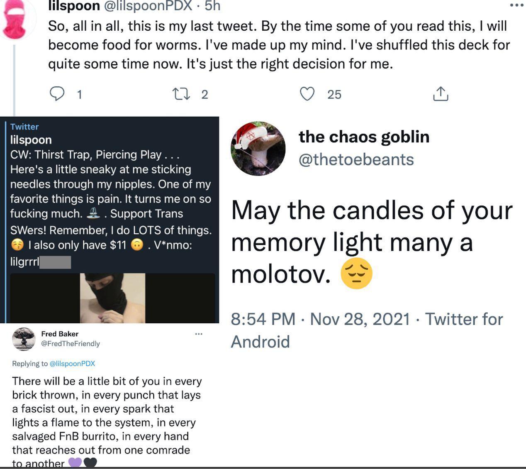Click the share upload icon
526x469 pixels.
pos(440,94)
